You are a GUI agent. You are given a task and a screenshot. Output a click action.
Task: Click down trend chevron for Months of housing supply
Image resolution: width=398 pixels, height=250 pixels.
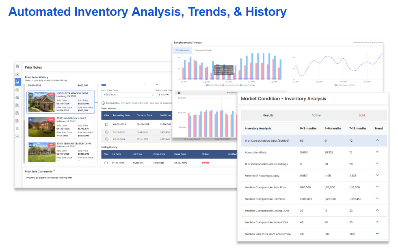(x=377, y=175)
